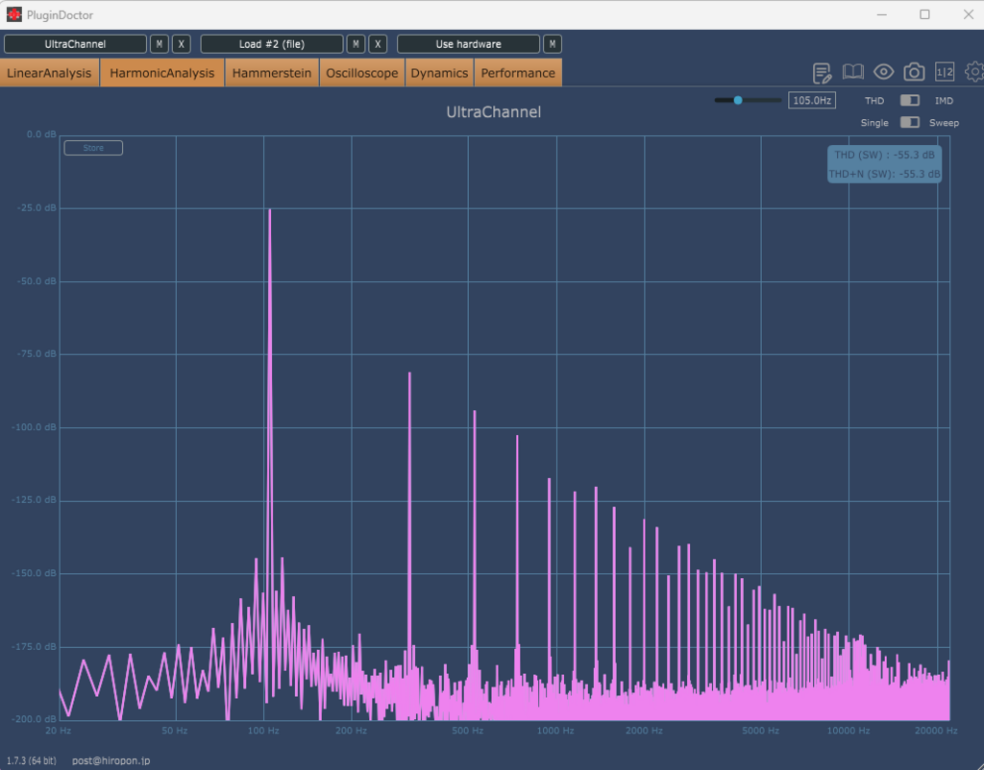The width and height of the screenshot is (984, 770).
Task: Click the -100.0 dB axis label
Action: (x=34, y=427)
